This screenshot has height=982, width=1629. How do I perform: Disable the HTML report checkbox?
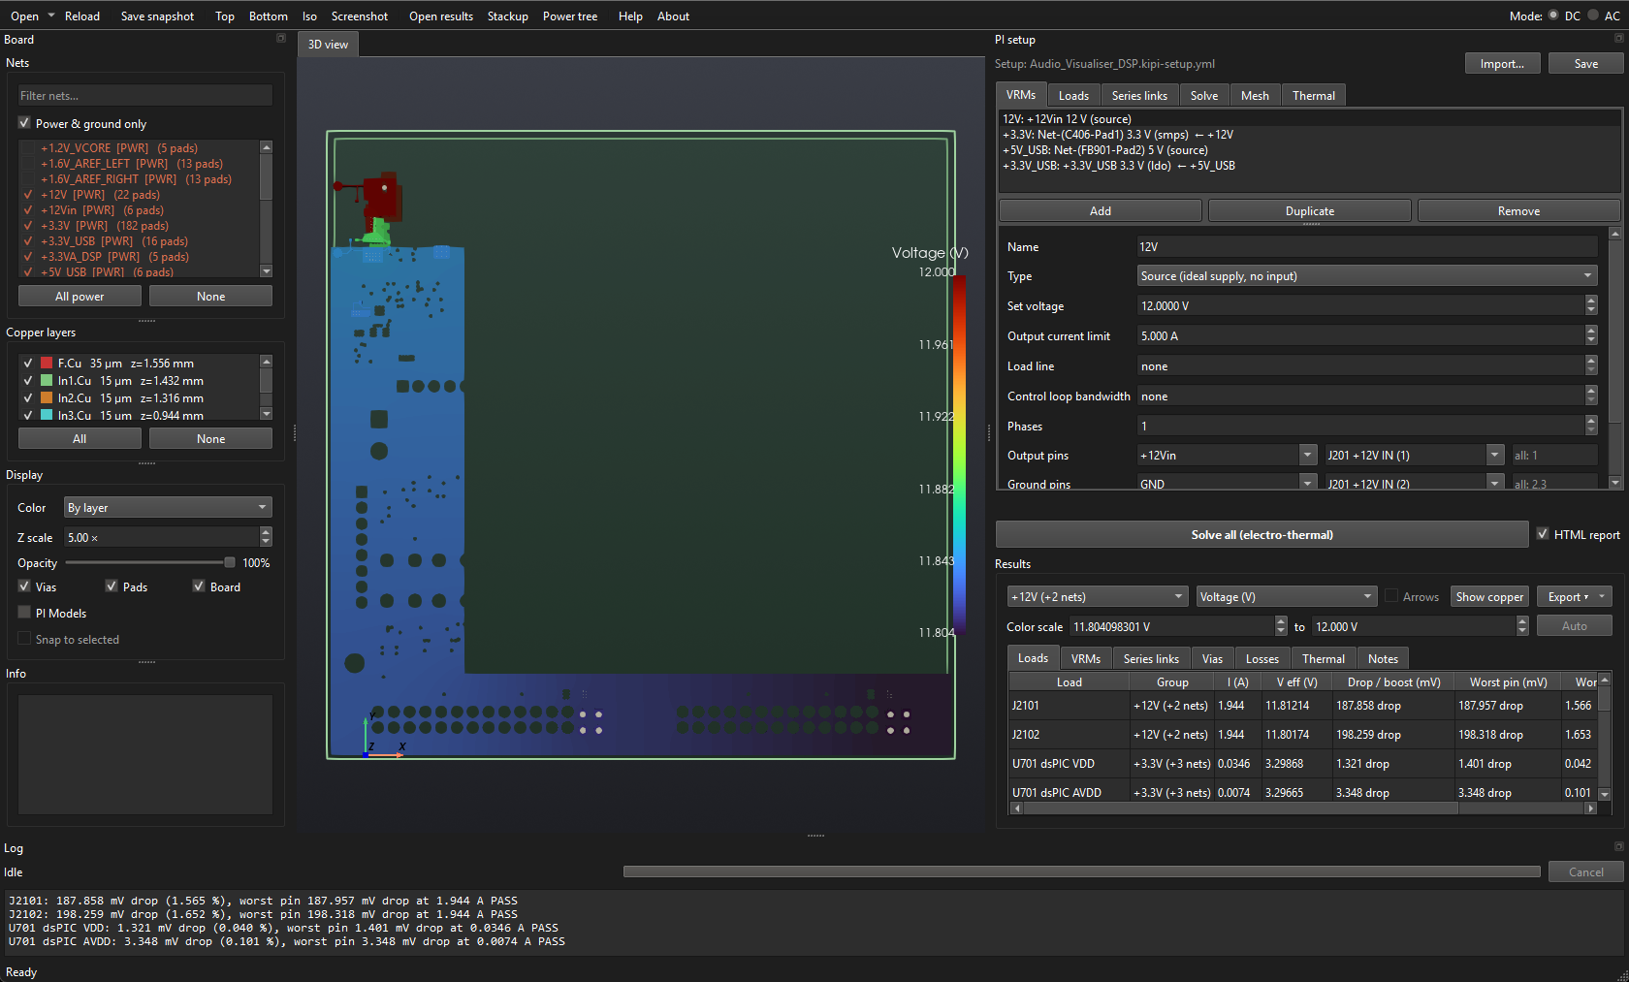tap(1543, 534)
